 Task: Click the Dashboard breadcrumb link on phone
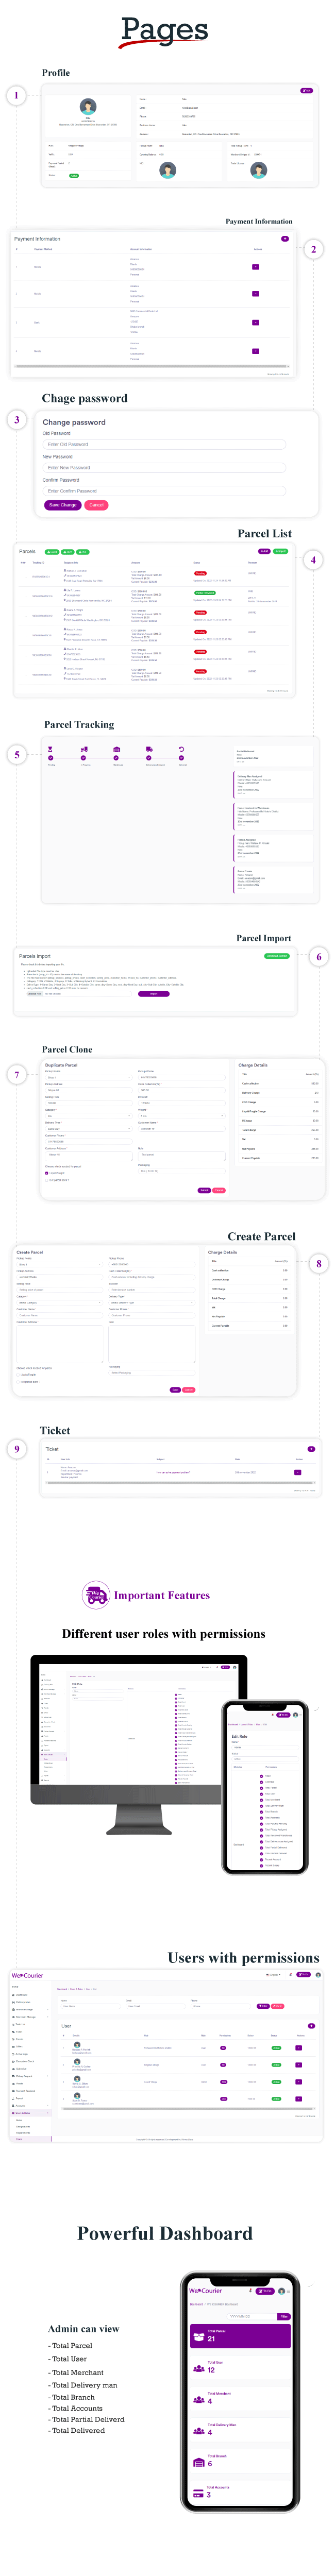pos(196,2304)
